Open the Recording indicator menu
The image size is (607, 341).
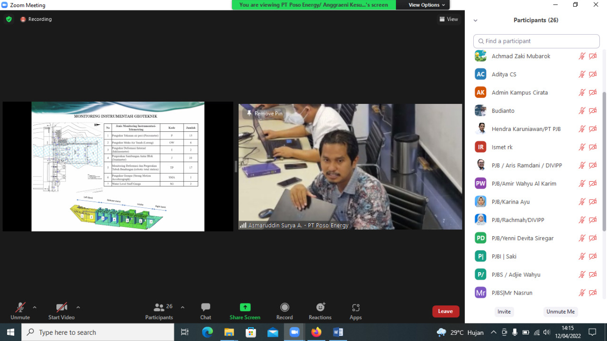[36, 19]
